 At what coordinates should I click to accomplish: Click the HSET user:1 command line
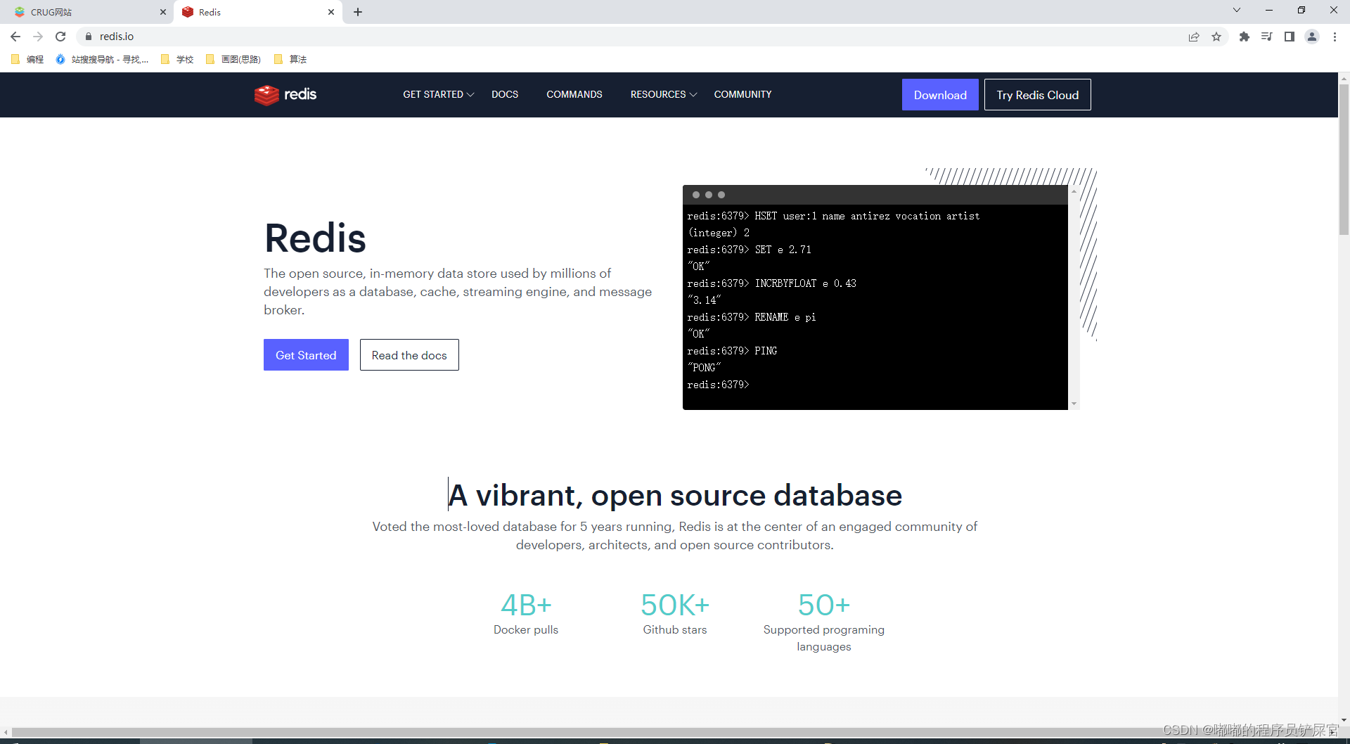pyautogui.click(x=833, y=216)
